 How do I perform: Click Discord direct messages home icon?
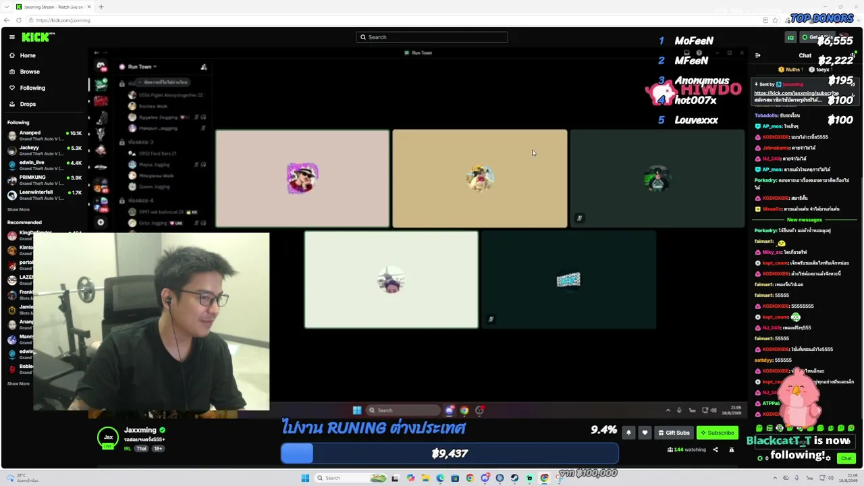point(101,66)
